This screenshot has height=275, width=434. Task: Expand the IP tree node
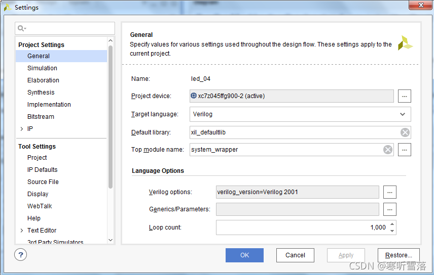pyautogui.click(x=22, y=129)
